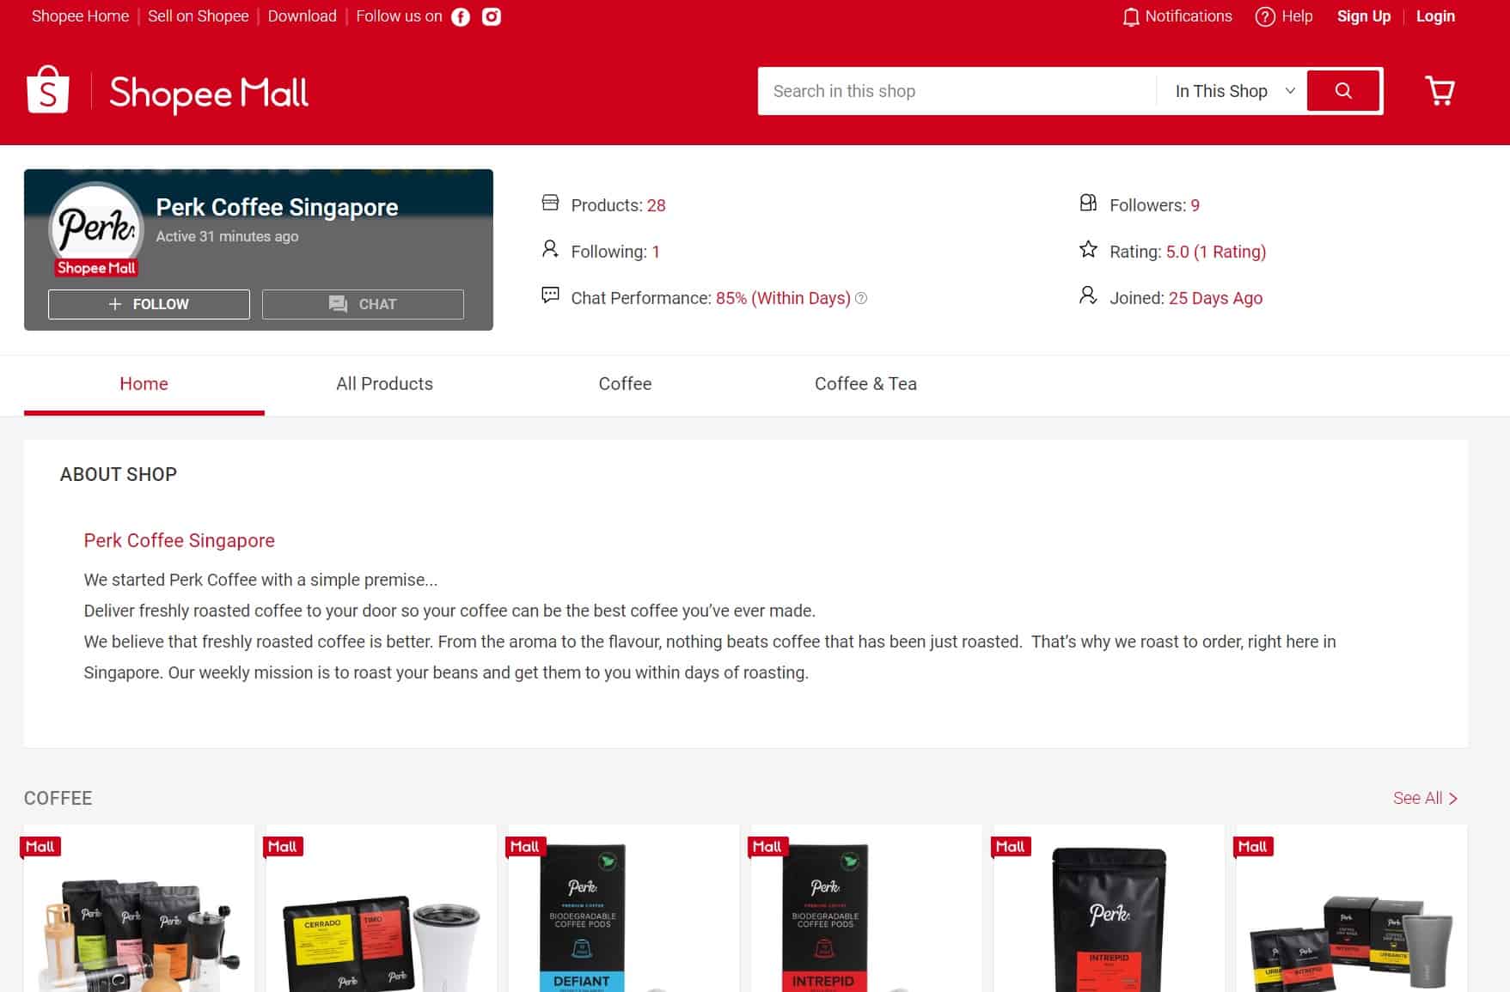The width and height of the screenshot is (1510, 992).
Task: Open the Cerrado coffee bags with tumbler product
Action: [382, 909]
